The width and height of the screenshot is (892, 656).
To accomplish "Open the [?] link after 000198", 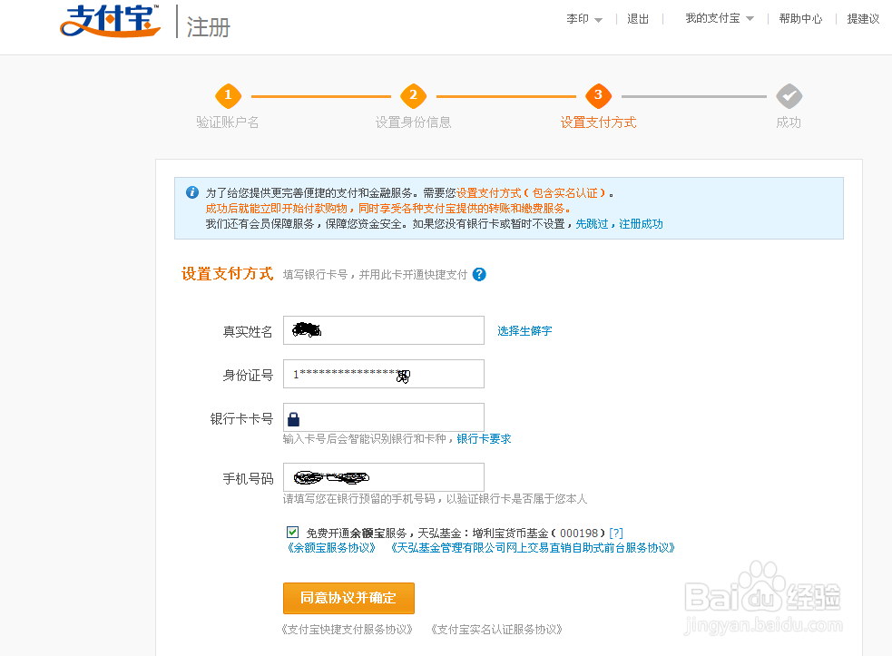I will 616,534.
